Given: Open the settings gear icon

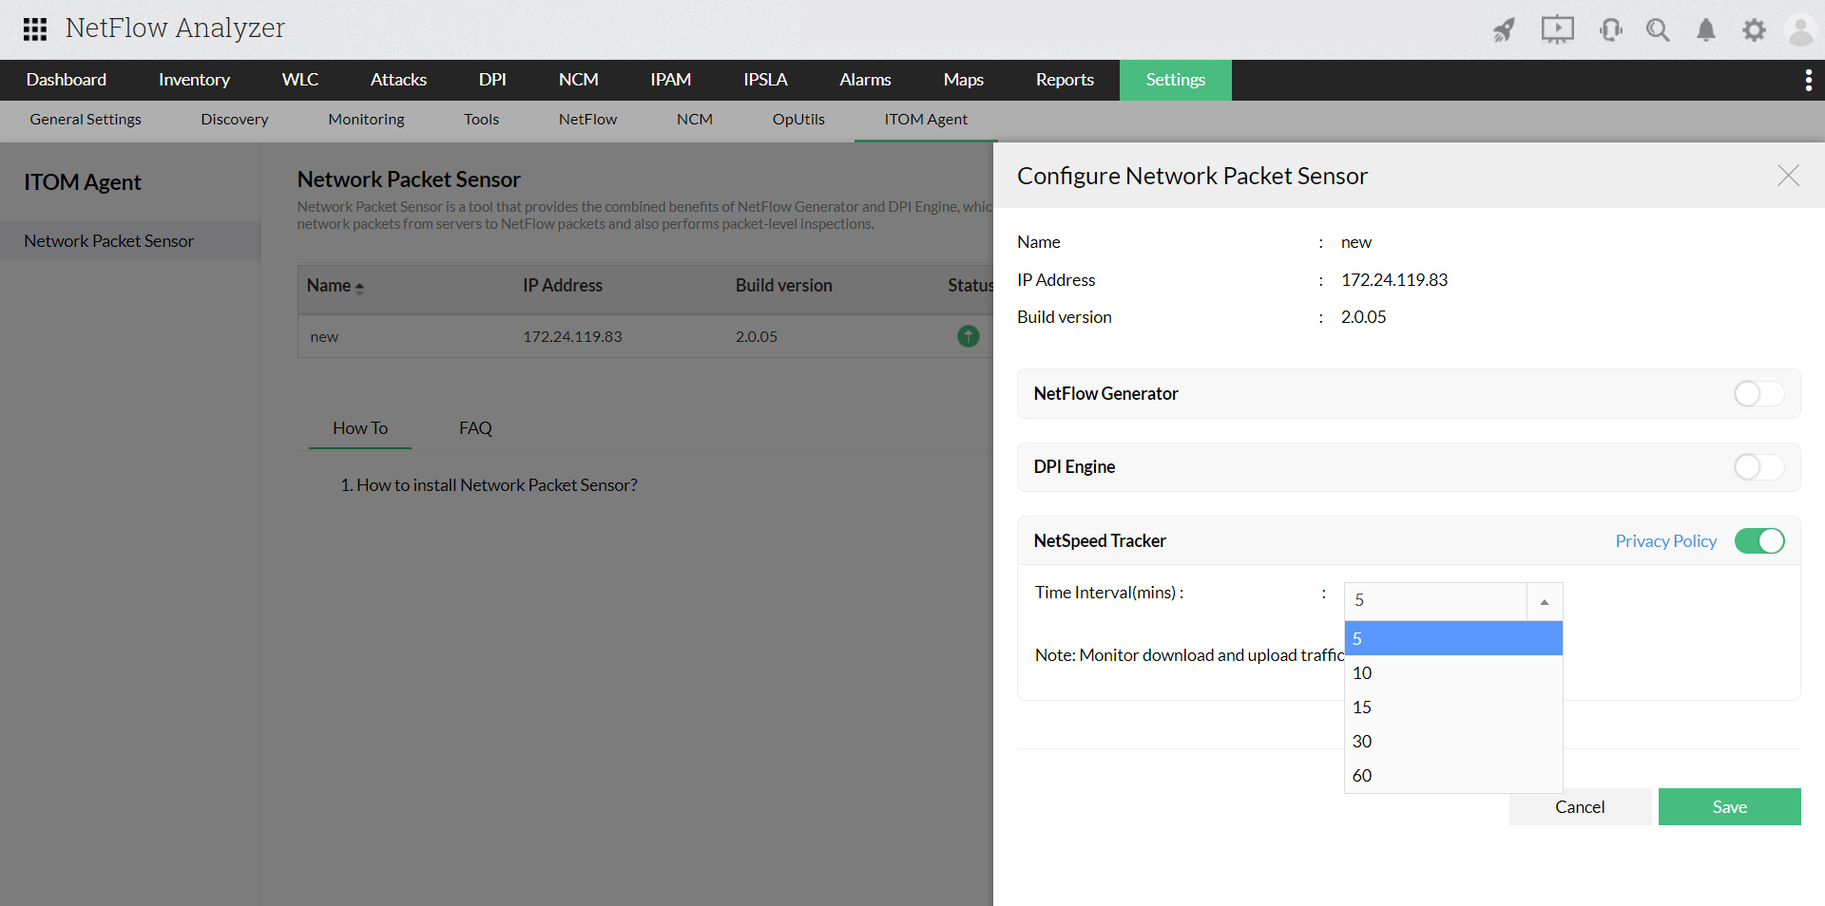Looking at the screenshot, I should tap(1755, 29).
